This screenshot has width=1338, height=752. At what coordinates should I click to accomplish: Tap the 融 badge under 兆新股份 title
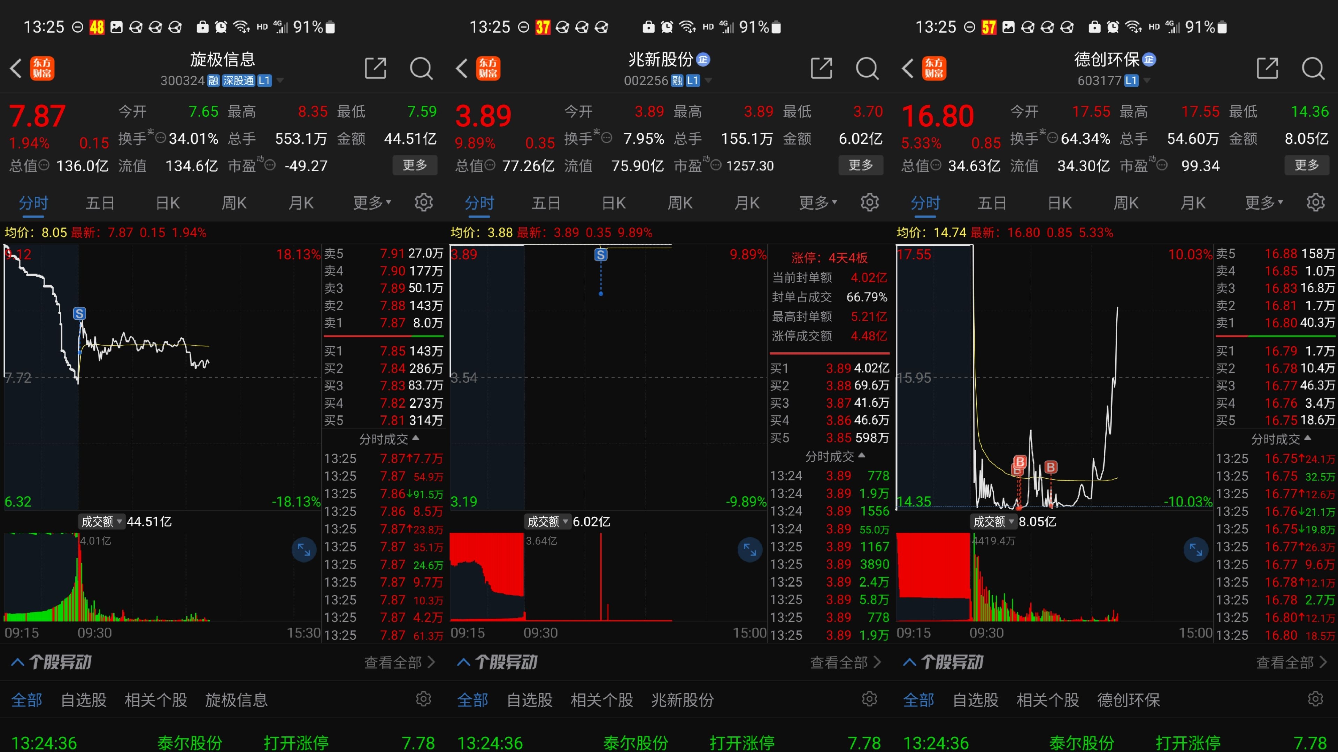coord(677,80)
